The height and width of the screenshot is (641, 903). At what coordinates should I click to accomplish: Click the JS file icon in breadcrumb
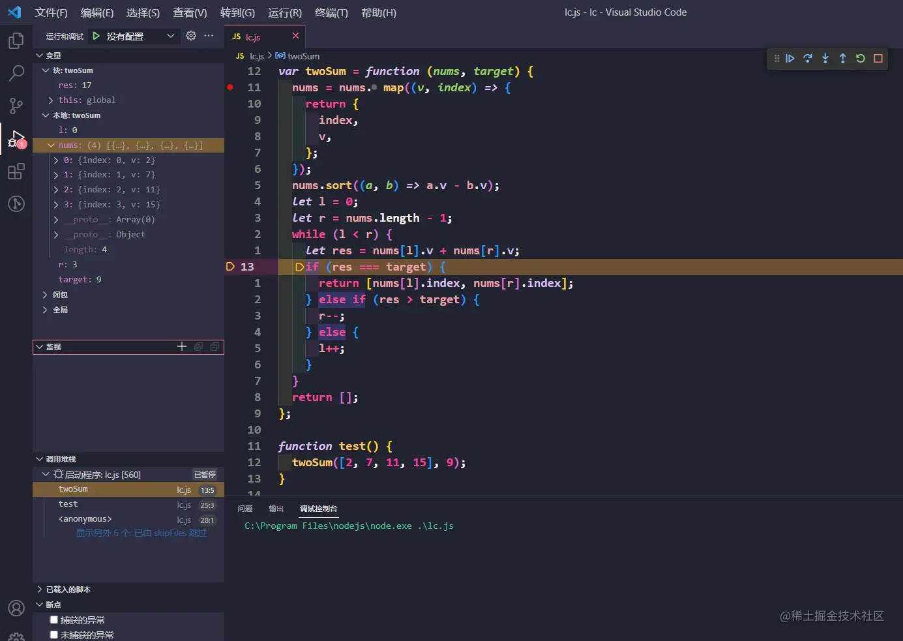240,56
